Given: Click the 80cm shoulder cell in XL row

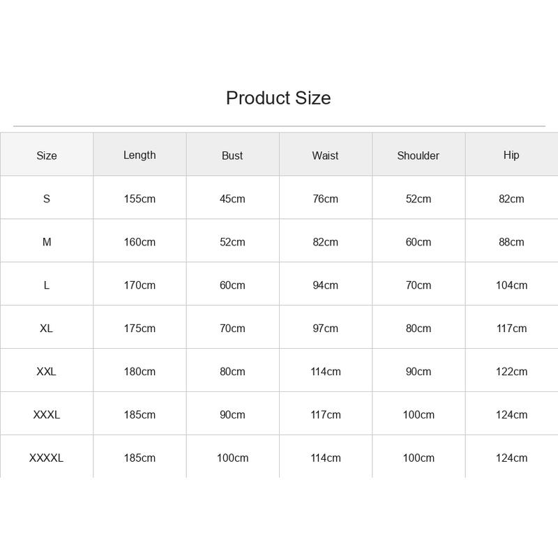Looking at the screenshot, I should pos(418,328).
